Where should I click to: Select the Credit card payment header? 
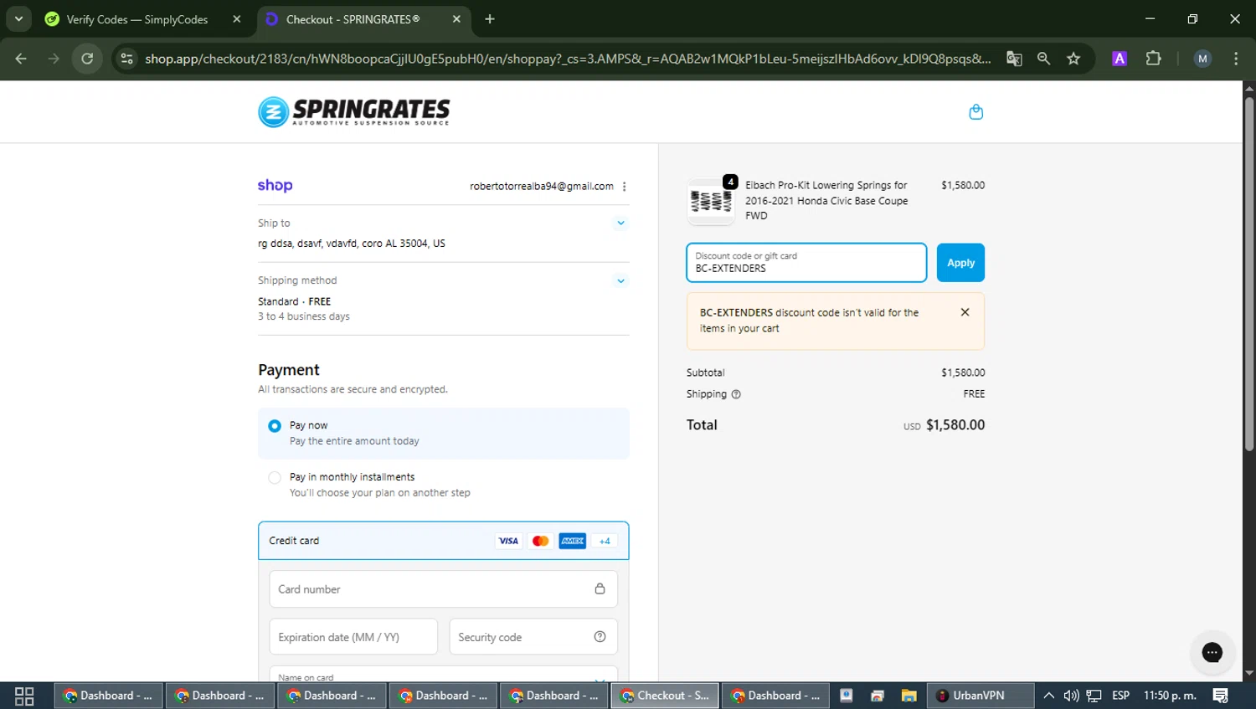(x=443, y=541)
